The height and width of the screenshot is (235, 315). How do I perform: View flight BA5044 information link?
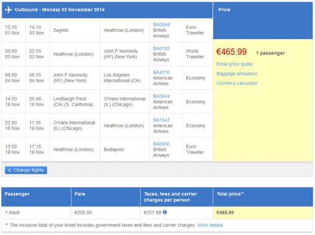162,96
